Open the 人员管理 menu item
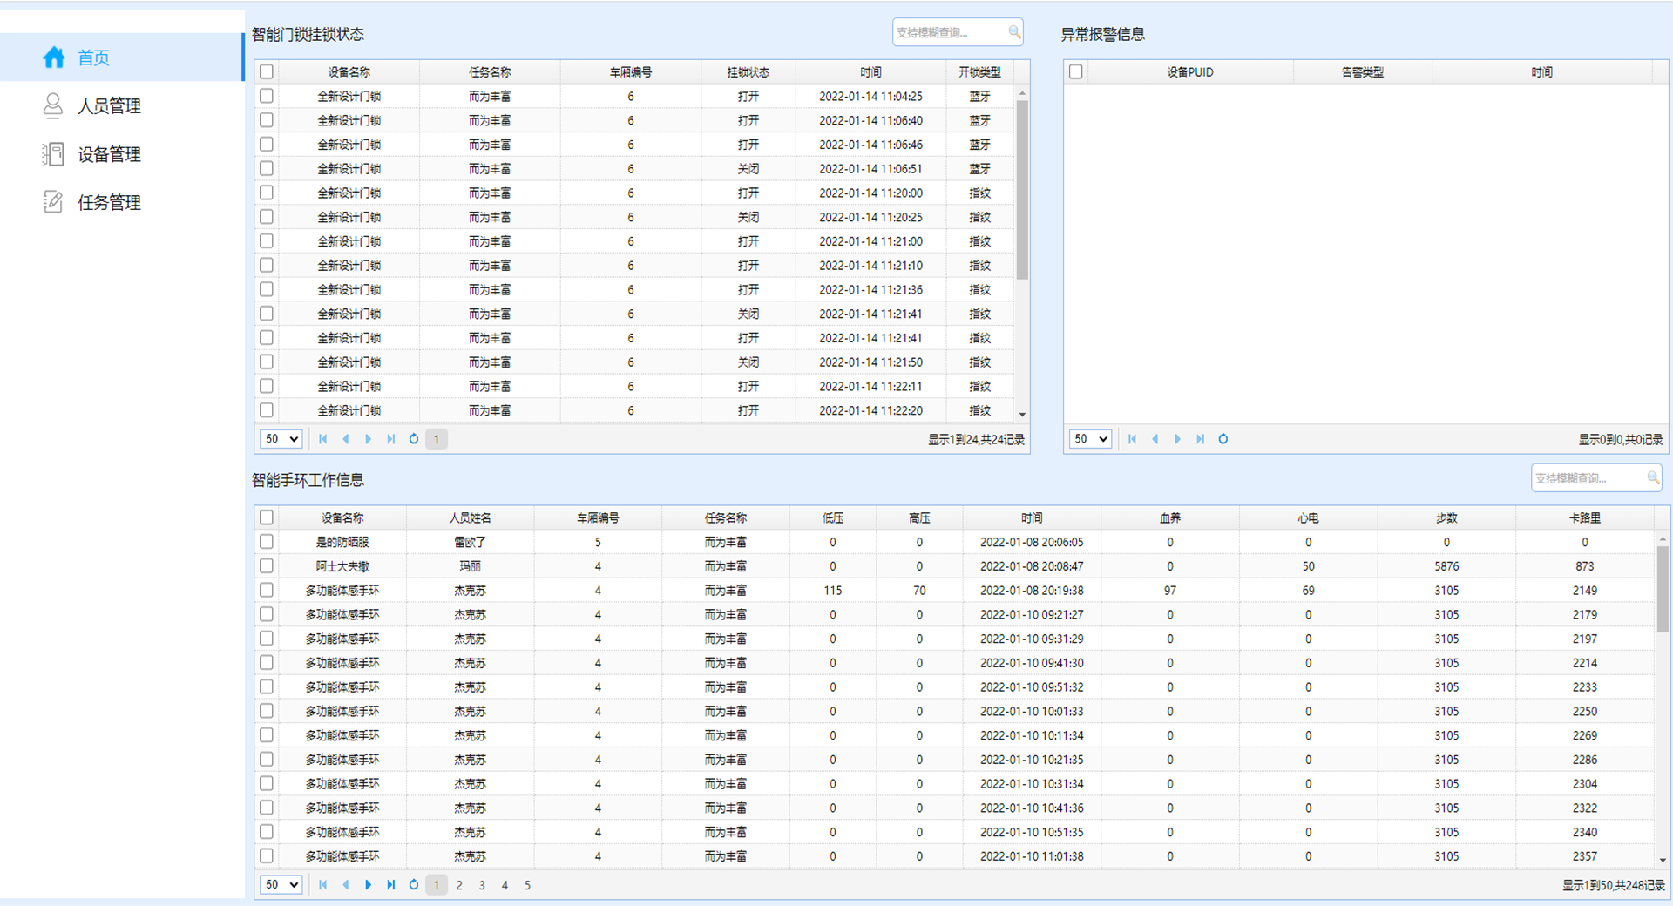 coord(109,106)
